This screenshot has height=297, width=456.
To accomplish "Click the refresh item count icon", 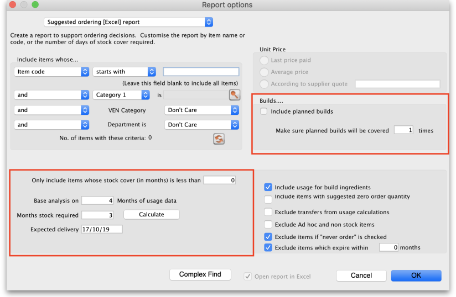I will point(219,139).
